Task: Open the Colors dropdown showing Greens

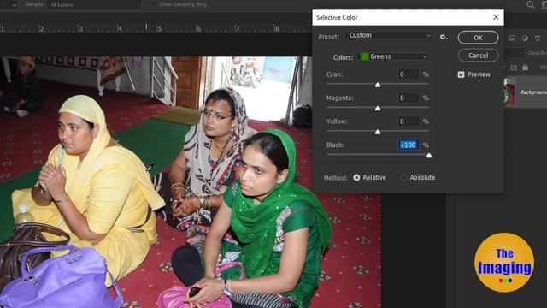Action: [x=393, y=56]
